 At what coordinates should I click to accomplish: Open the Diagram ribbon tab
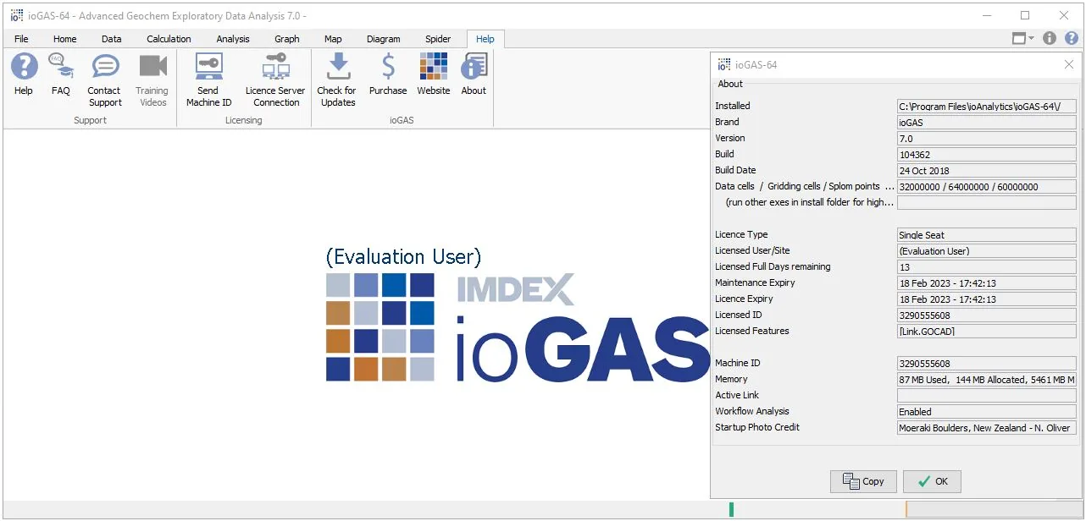pyautogui.click(x=383, y=39)
